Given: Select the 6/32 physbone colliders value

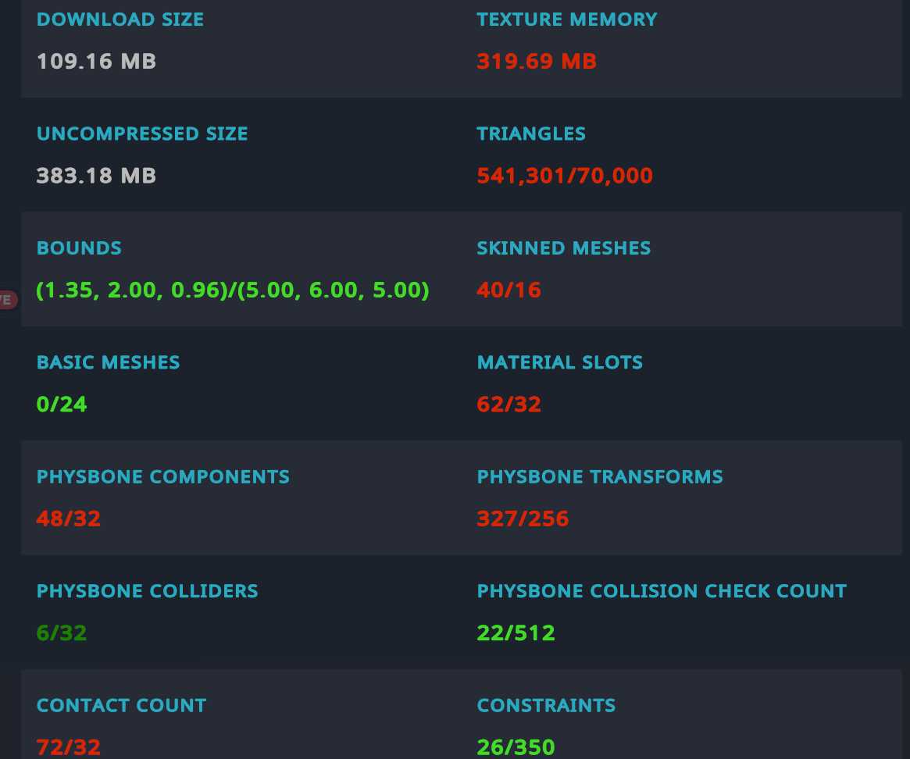Looking at the screenshot, I should click(x=62, y=633).
